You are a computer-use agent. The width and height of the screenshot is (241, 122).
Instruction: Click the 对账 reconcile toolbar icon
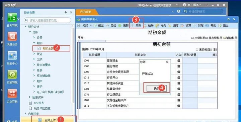(x=194, y=26)
